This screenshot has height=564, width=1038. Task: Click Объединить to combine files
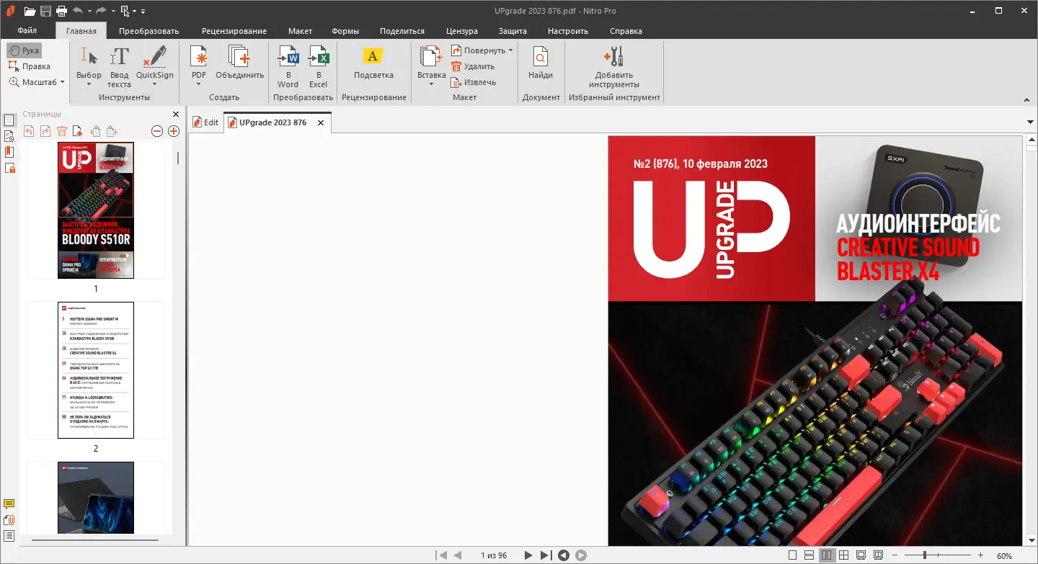[240, 63]
